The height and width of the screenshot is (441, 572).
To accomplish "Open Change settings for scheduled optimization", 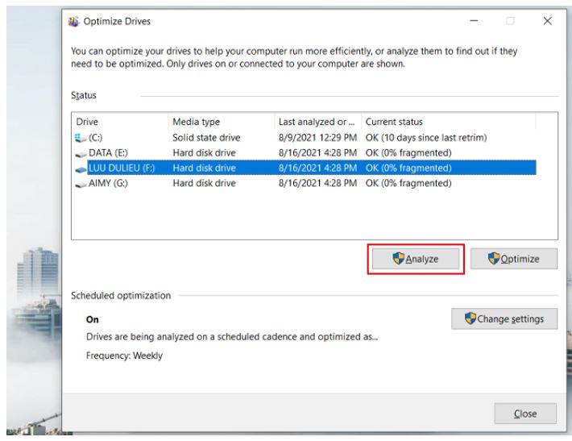I will [504, 319].
